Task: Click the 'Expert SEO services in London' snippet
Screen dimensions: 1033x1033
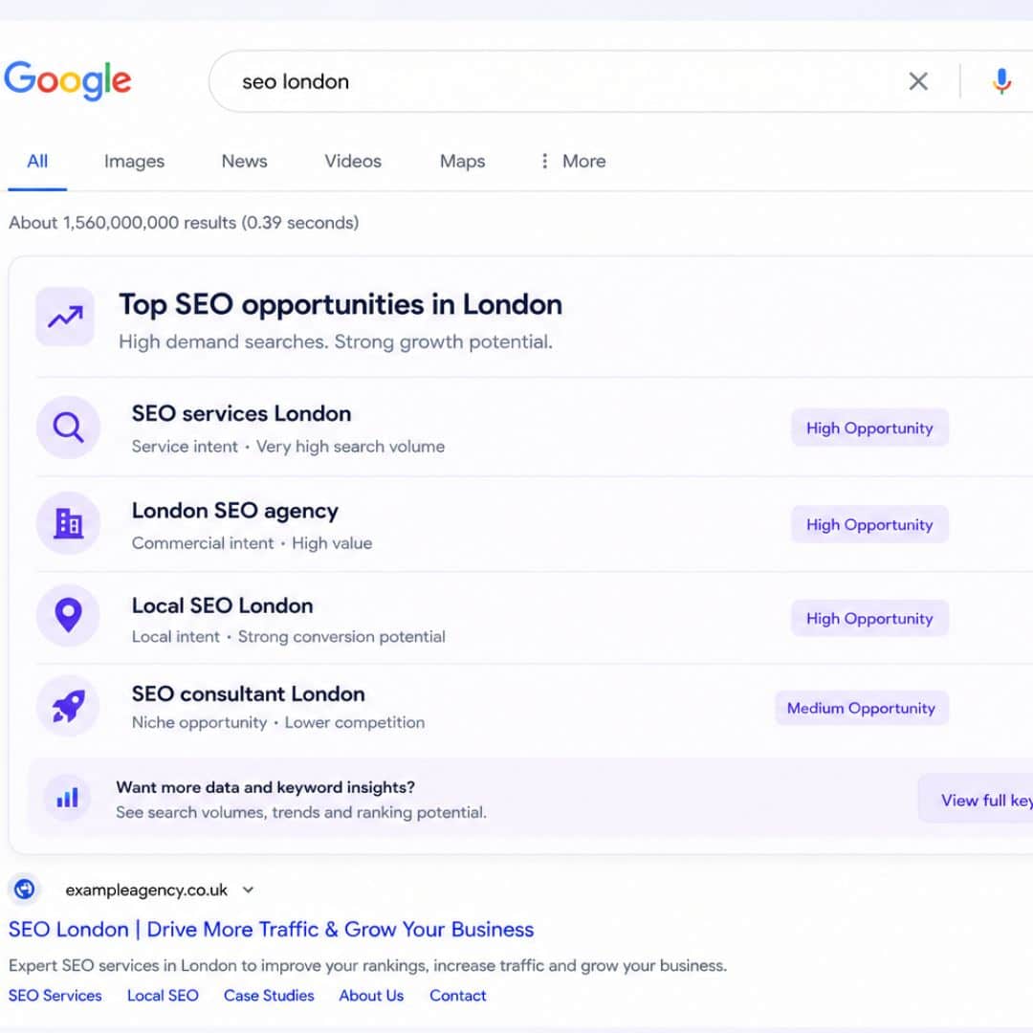Action: pyautogui.click(x=367, y=966)
